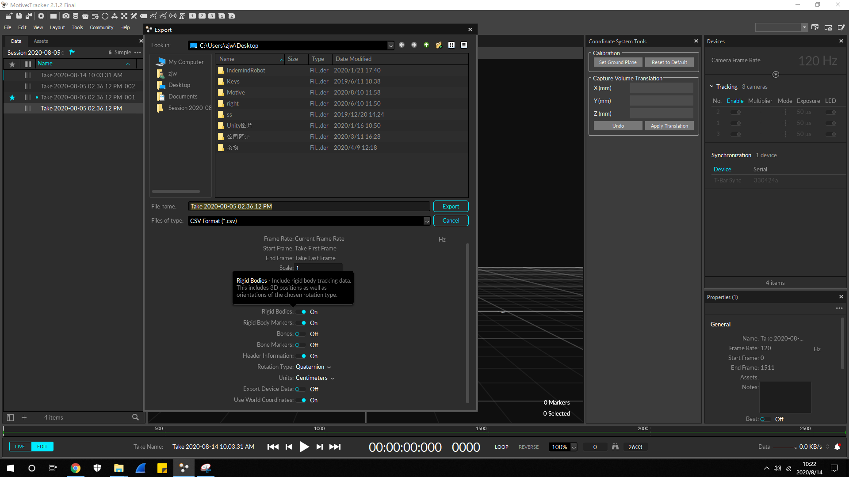This screenshot has height=477, width=849.
Task: Enable Export Device Data option
Action: pyautogui.click(x=300, y=389)
